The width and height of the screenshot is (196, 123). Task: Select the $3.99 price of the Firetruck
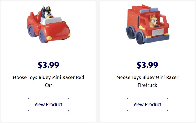[x=147, y=65]
